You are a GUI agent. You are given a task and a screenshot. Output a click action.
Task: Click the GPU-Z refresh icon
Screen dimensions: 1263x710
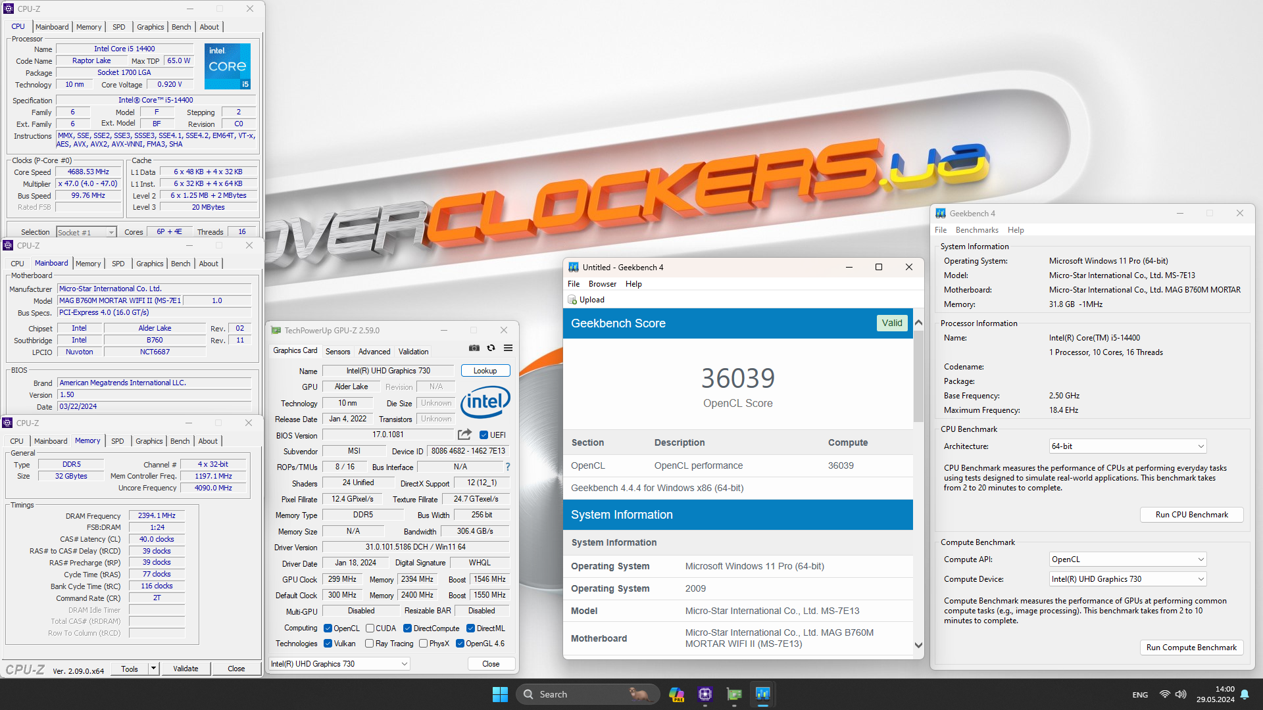(x=491, y=348)
